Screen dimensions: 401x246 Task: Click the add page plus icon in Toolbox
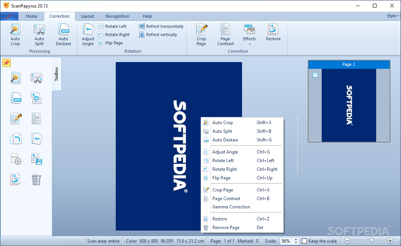pos(36,98)
